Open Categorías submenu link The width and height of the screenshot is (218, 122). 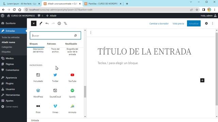(7, 47)
